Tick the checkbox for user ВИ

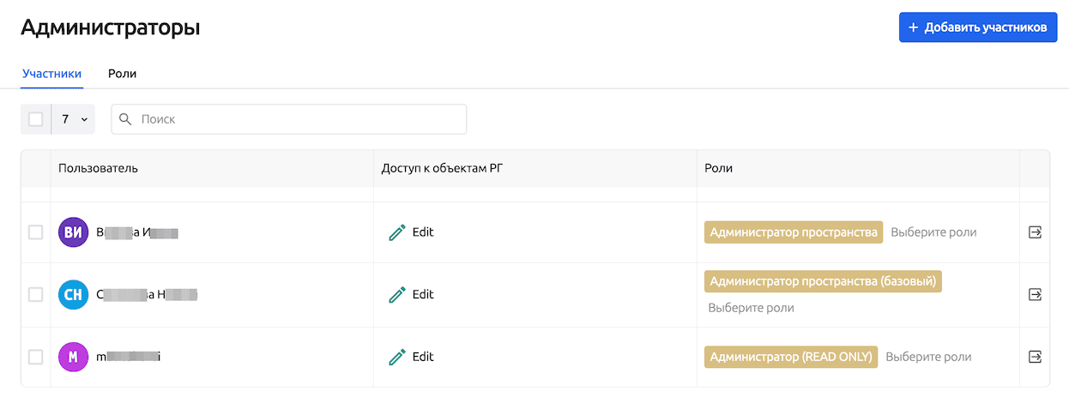coord(36,232)
